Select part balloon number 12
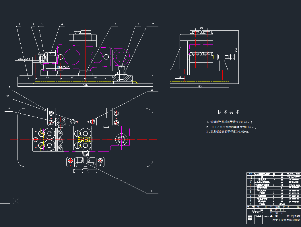Viewport: 301px width, 227px height. tap(9, 87)
